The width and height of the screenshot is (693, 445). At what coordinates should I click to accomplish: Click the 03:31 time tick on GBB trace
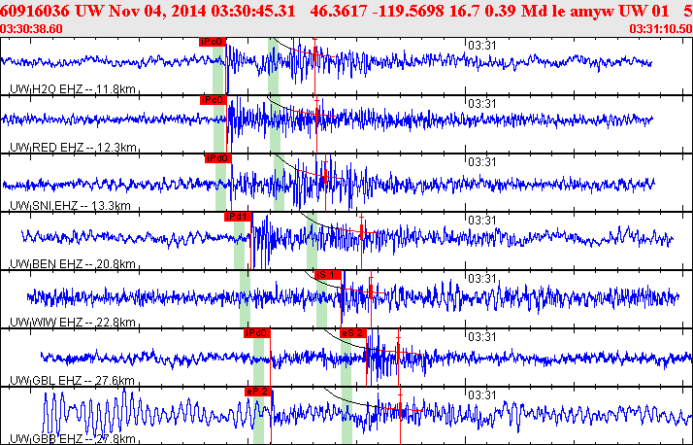pos(482,394)
